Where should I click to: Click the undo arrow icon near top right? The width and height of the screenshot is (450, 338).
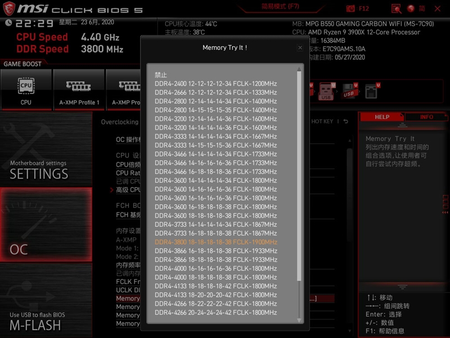[x=346, y=121]
